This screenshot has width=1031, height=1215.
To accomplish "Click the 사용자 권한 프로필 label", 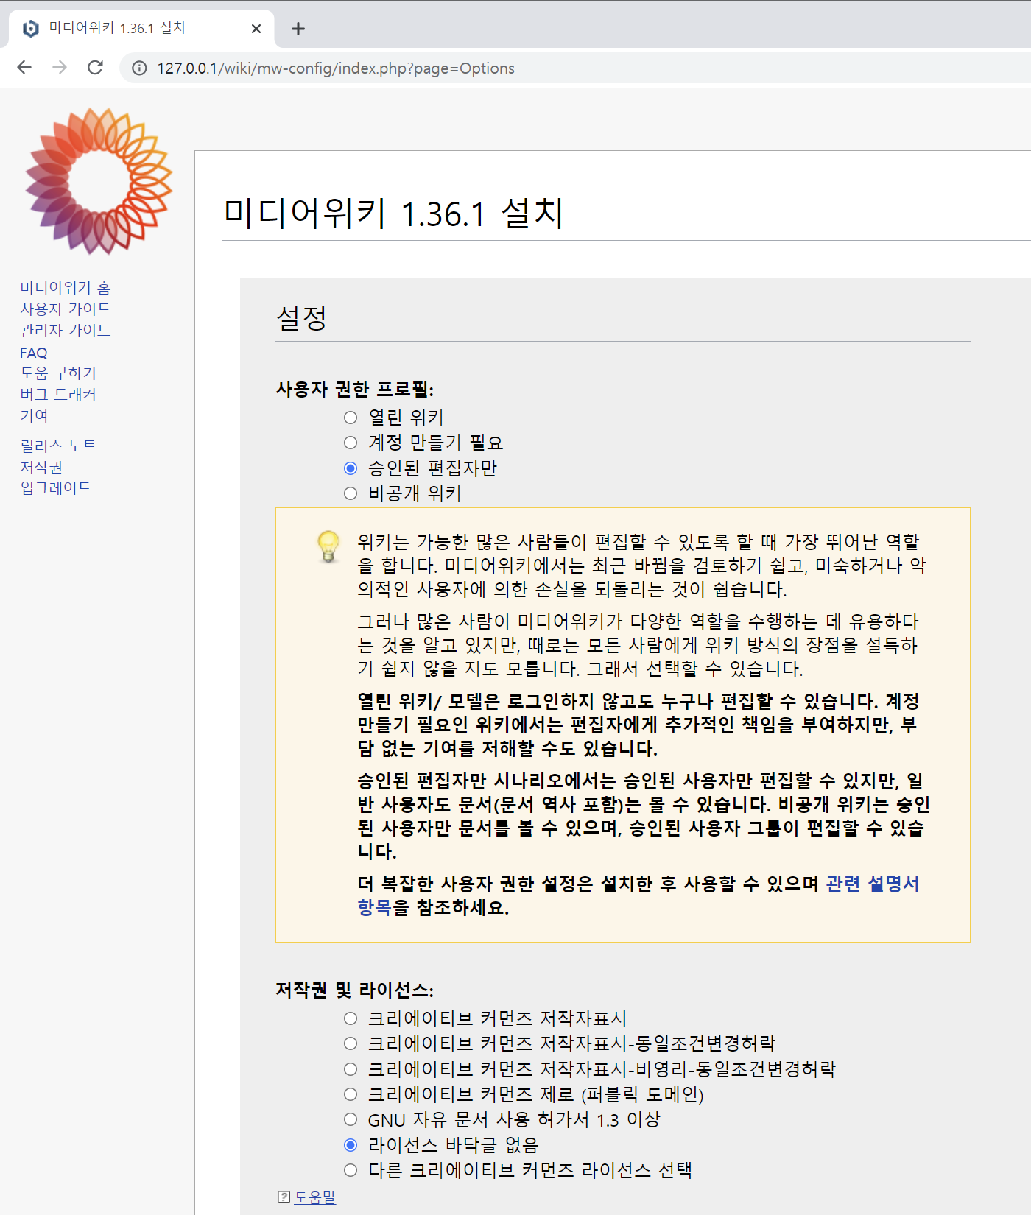I will pos(355,389).
